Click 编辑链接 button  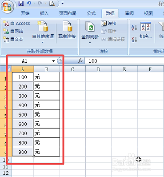(113, 39)
